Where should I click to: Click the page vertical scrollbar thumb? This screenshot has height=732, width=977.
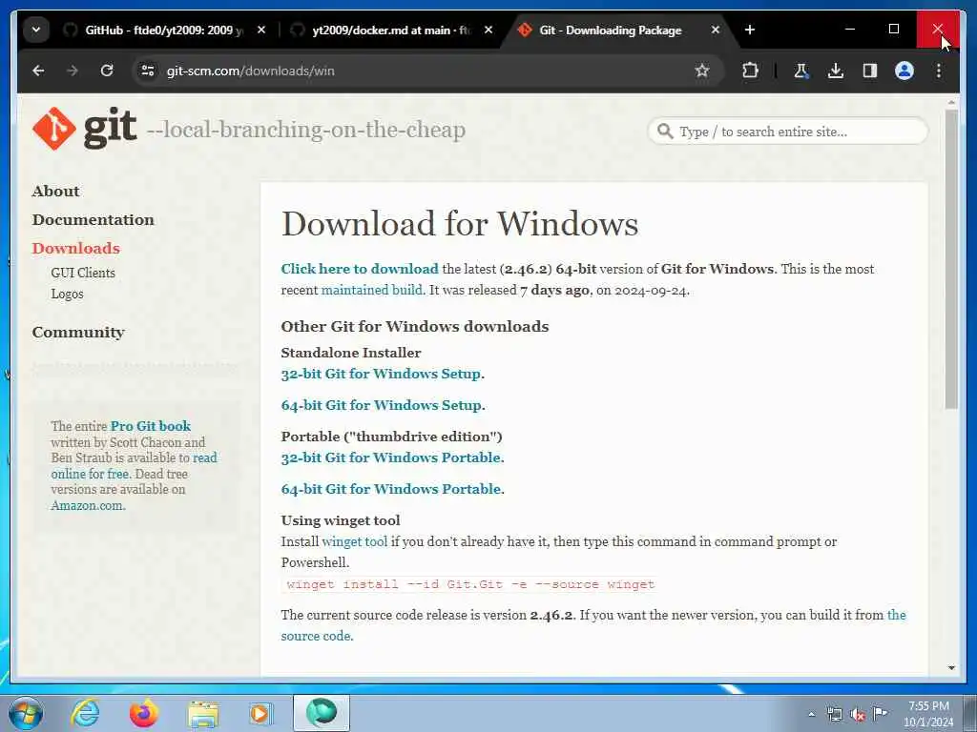click(x=951, y=259)
